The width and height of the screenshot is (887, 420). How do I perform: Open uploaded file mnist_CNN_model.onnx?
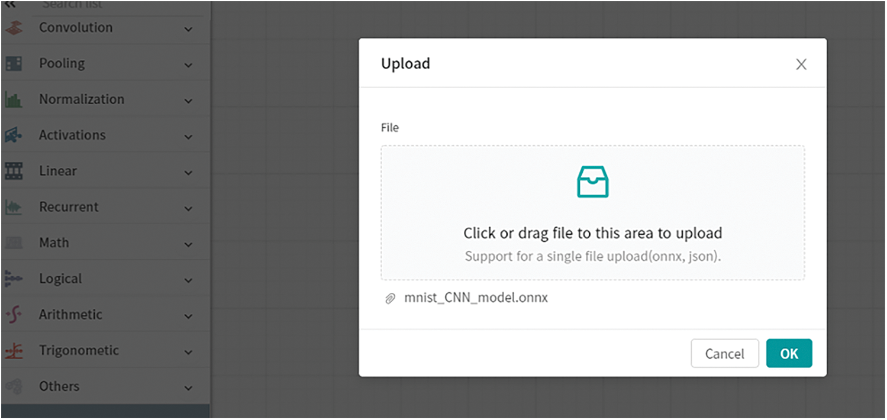tap(476, 298)
